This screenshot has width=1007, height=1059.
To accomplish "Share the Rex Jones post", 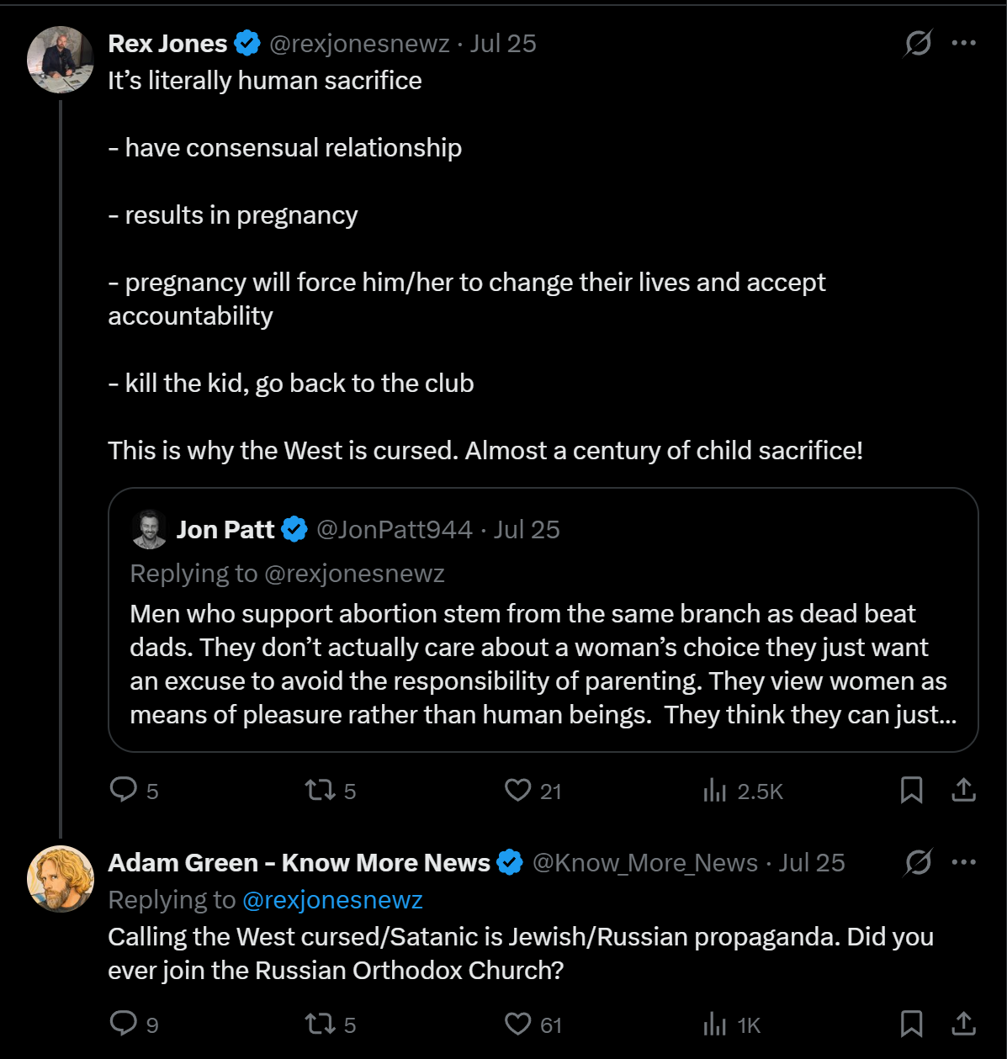I will [x=963, y=790].
